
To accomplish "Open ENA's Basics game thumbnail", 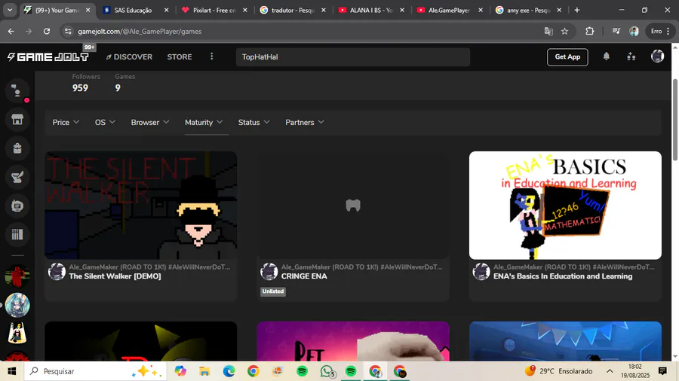I will (565, 206).
